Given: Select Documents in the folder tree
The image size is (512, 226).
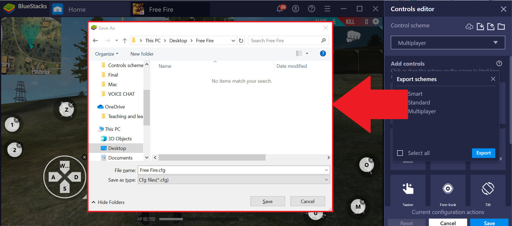Looking at the screenshot, I should (x=117, y=158).
